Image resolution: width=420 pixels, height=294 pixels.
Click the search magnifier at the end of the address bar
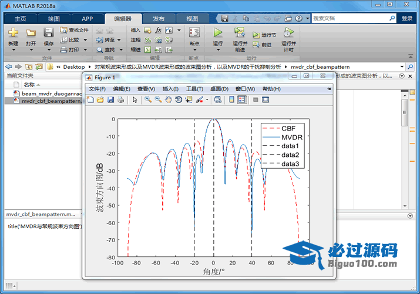point(411,66)
